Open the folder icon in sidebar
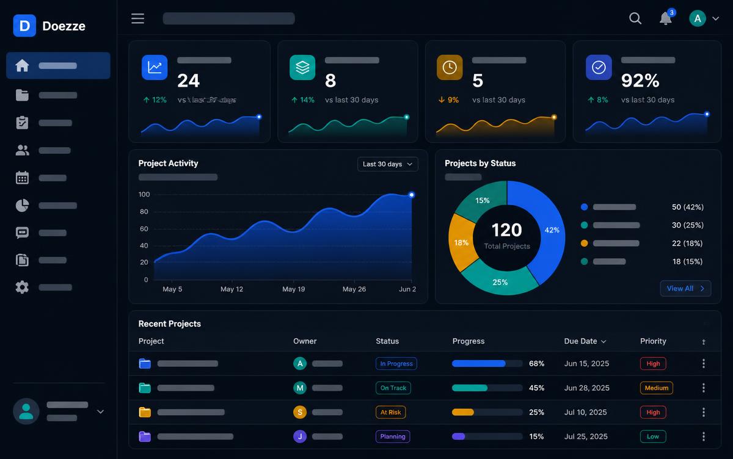 (22, 95)
